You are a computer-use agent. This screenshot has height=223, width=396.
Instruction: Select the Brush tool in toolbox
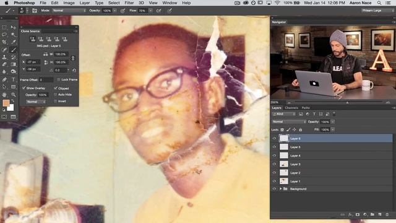click(13, 50)
